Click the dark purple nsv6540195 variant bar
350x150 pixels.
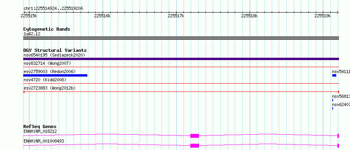[181, 59]
